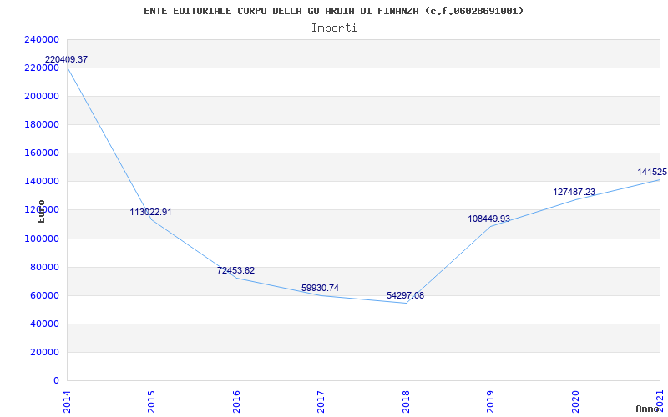Click the 2018 x-axis year label

[x=406, y=401]
